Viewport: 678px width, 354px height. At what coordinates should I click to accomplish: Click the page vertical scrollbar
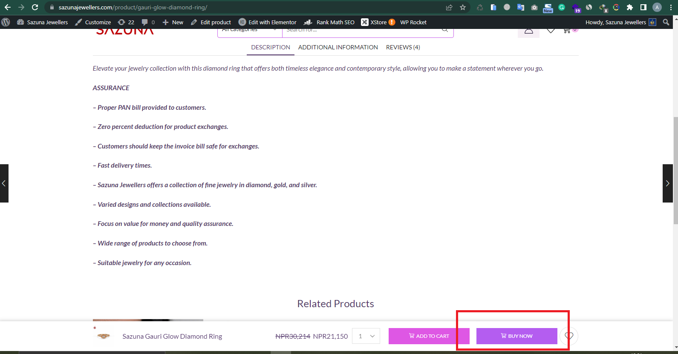click(x=675, y=170)
